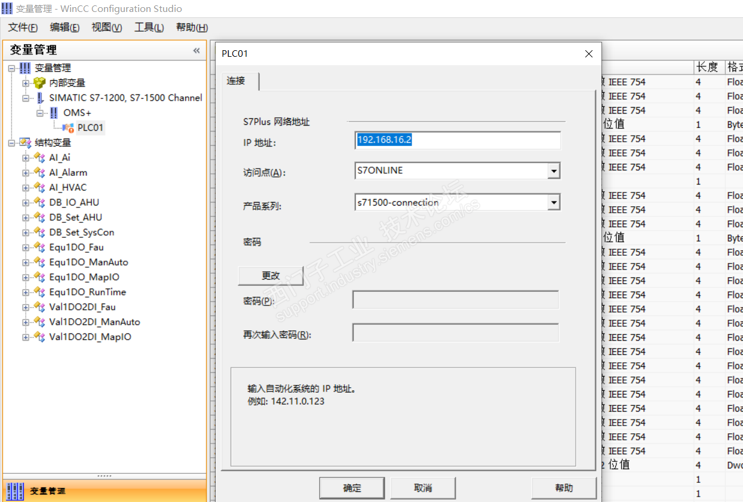Expand the DB_IO_AHU structure node
Screen dimensions: 743x502
26,203
